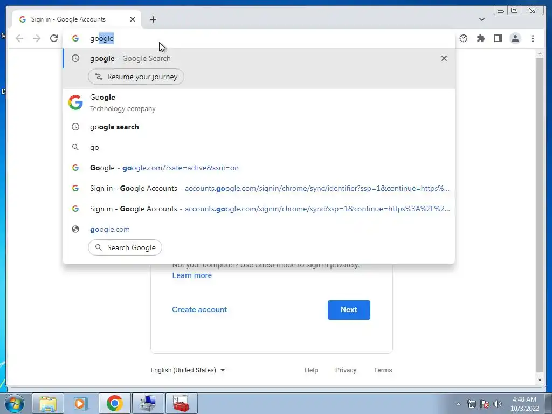Screen dimensions: 552x414
Task: Click the Action Center flag icon
Action: (x=485, y=404)
